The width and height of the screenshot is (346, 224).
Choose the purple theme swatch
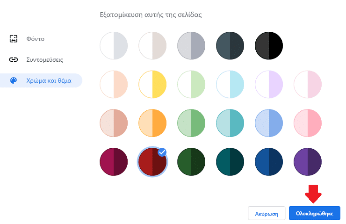pyautogui.click(x=308, y=162)
